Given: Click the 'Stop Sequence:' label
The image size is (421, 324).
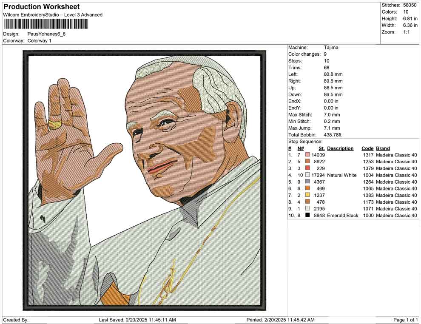Looking at the screenshot, I should 306,142.
